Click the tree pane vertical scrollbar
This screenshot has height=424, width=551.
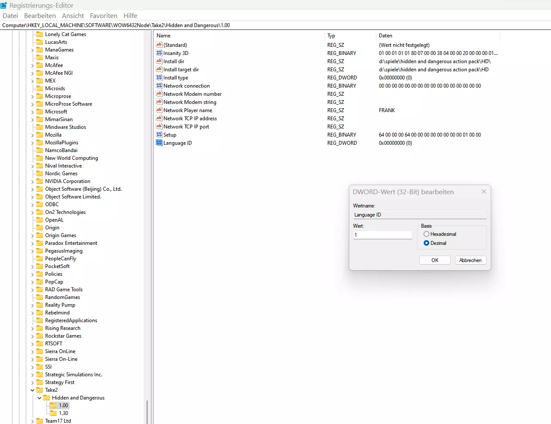[147, 412]
